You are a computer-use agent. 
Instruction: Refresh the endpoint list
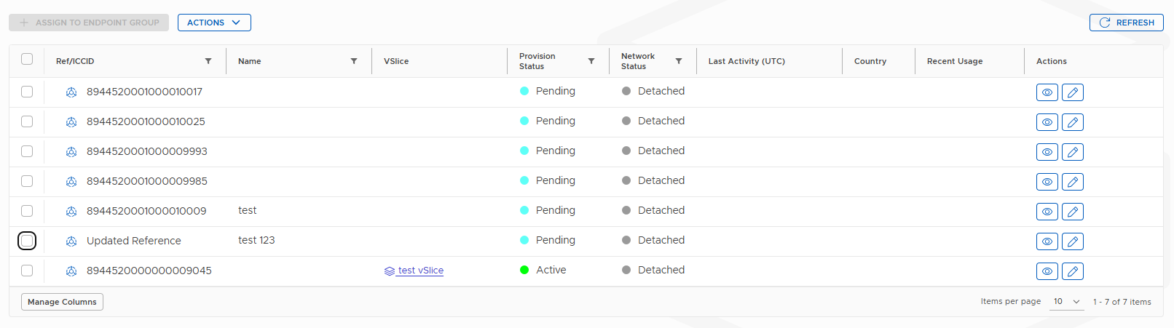pos(1127,23)
